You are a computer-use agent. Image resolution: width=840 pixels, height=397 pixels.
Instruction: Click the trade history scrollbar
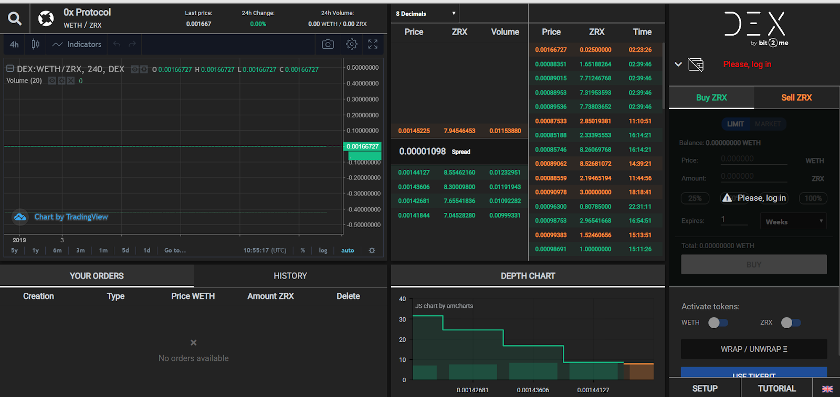(664, 76)
